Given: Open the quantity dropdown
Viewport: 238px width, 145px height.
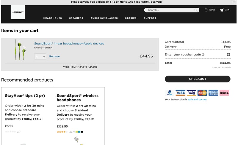Looking at the screenshot, I should (40, 56).
